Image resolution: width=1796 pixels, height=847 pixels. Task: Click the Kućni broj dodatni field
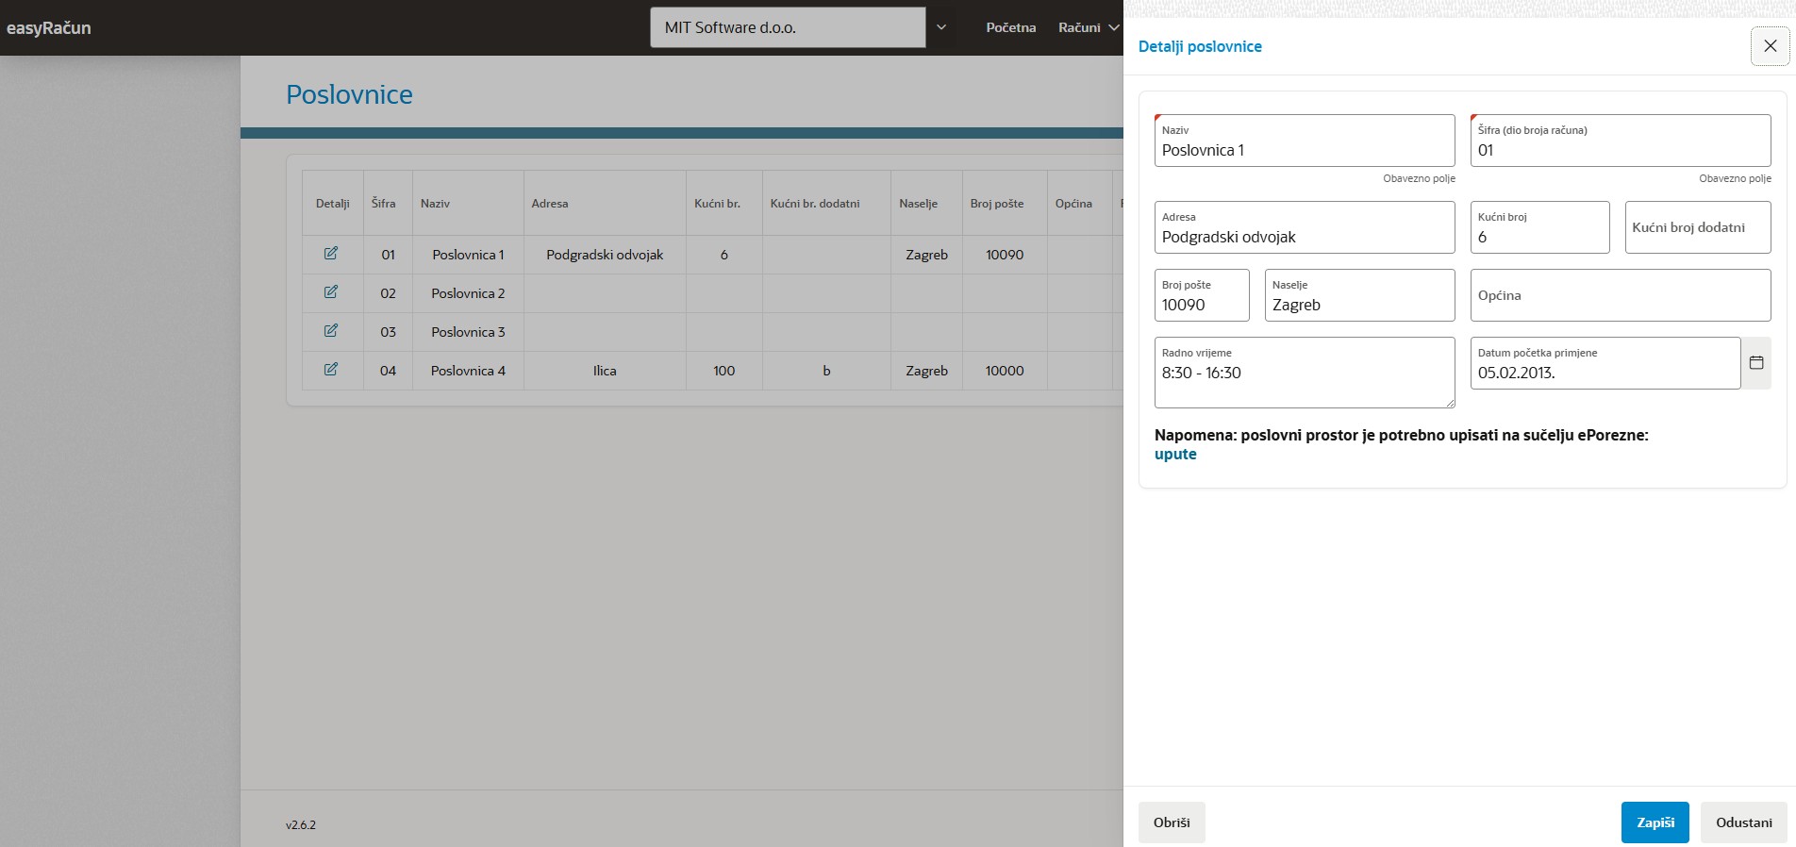click(x=1697, y=227)
